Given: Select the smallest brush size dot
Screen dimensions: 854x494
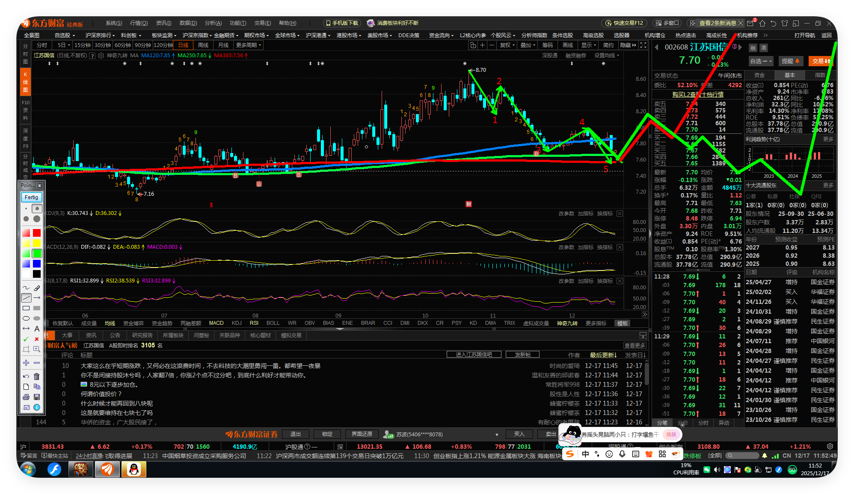Looking at the screenshot, I should click(26, 209).
